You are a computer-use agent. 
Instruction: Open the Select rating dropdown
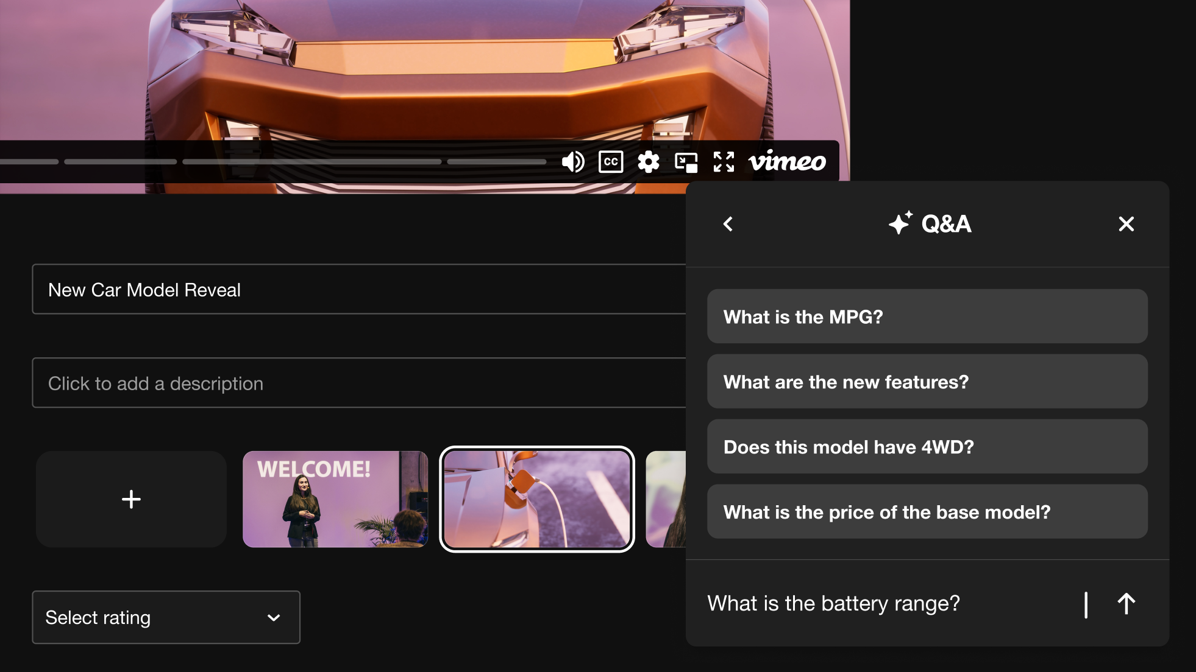tap(166, 617)
